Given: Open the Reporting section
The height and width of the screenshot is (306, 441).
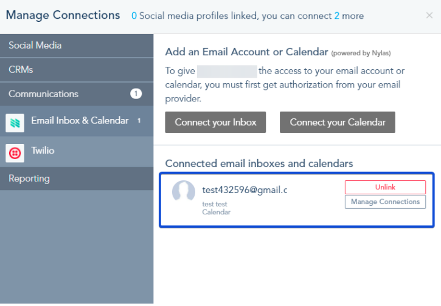Looking at the screenshot, I should click(x=29, y=178).
